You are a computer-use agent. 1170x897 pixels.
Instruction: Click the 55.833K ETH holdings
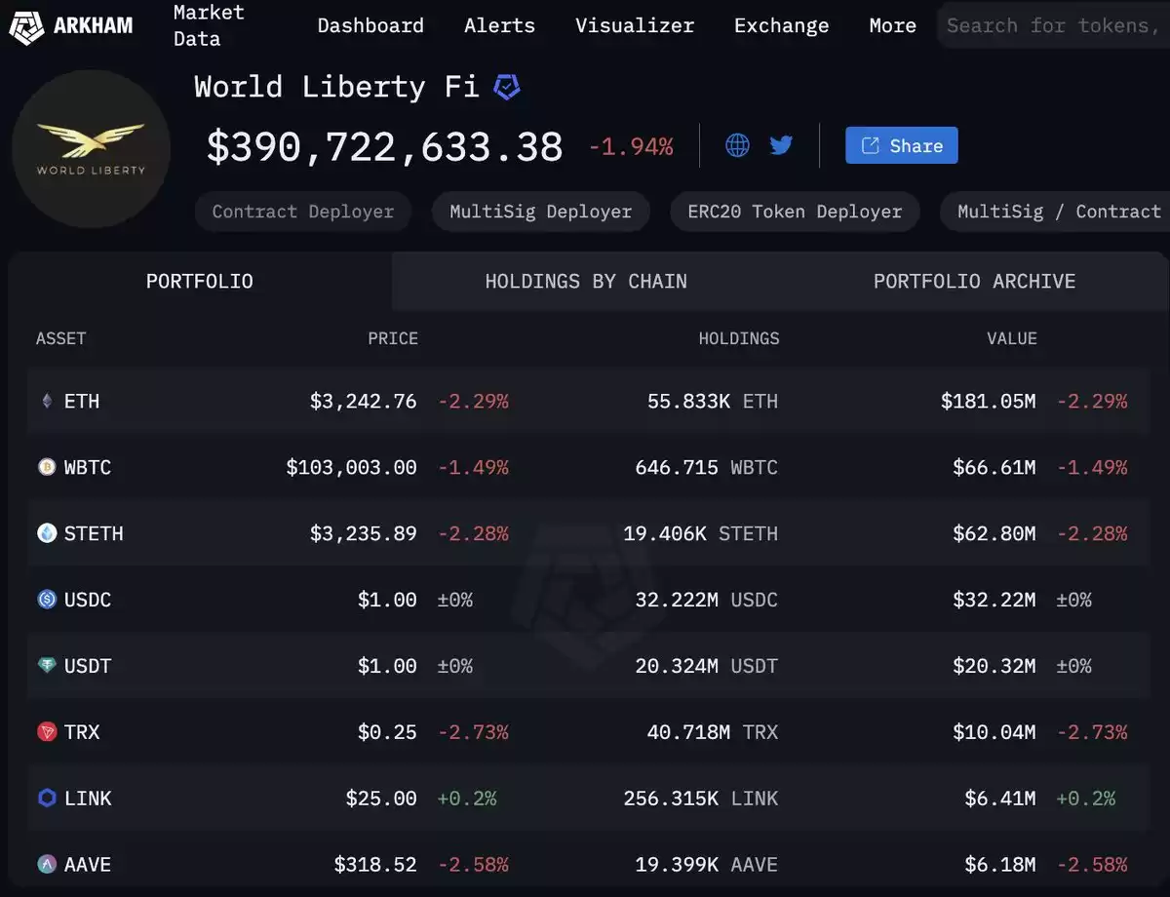pyautogui.click(x=713, y=401)
